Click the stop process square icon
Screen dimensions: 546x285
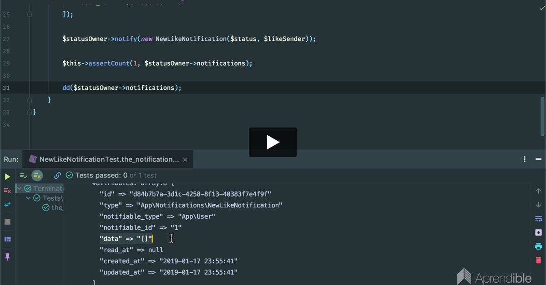pos(7,222)
